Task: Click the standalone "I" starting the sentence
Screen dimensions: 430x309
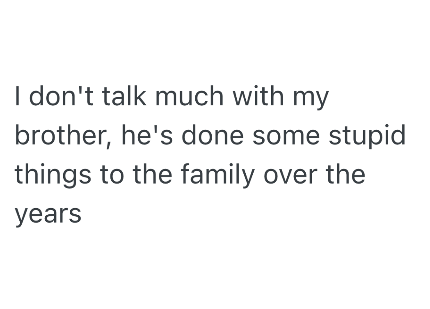Action: click(18, 97)
